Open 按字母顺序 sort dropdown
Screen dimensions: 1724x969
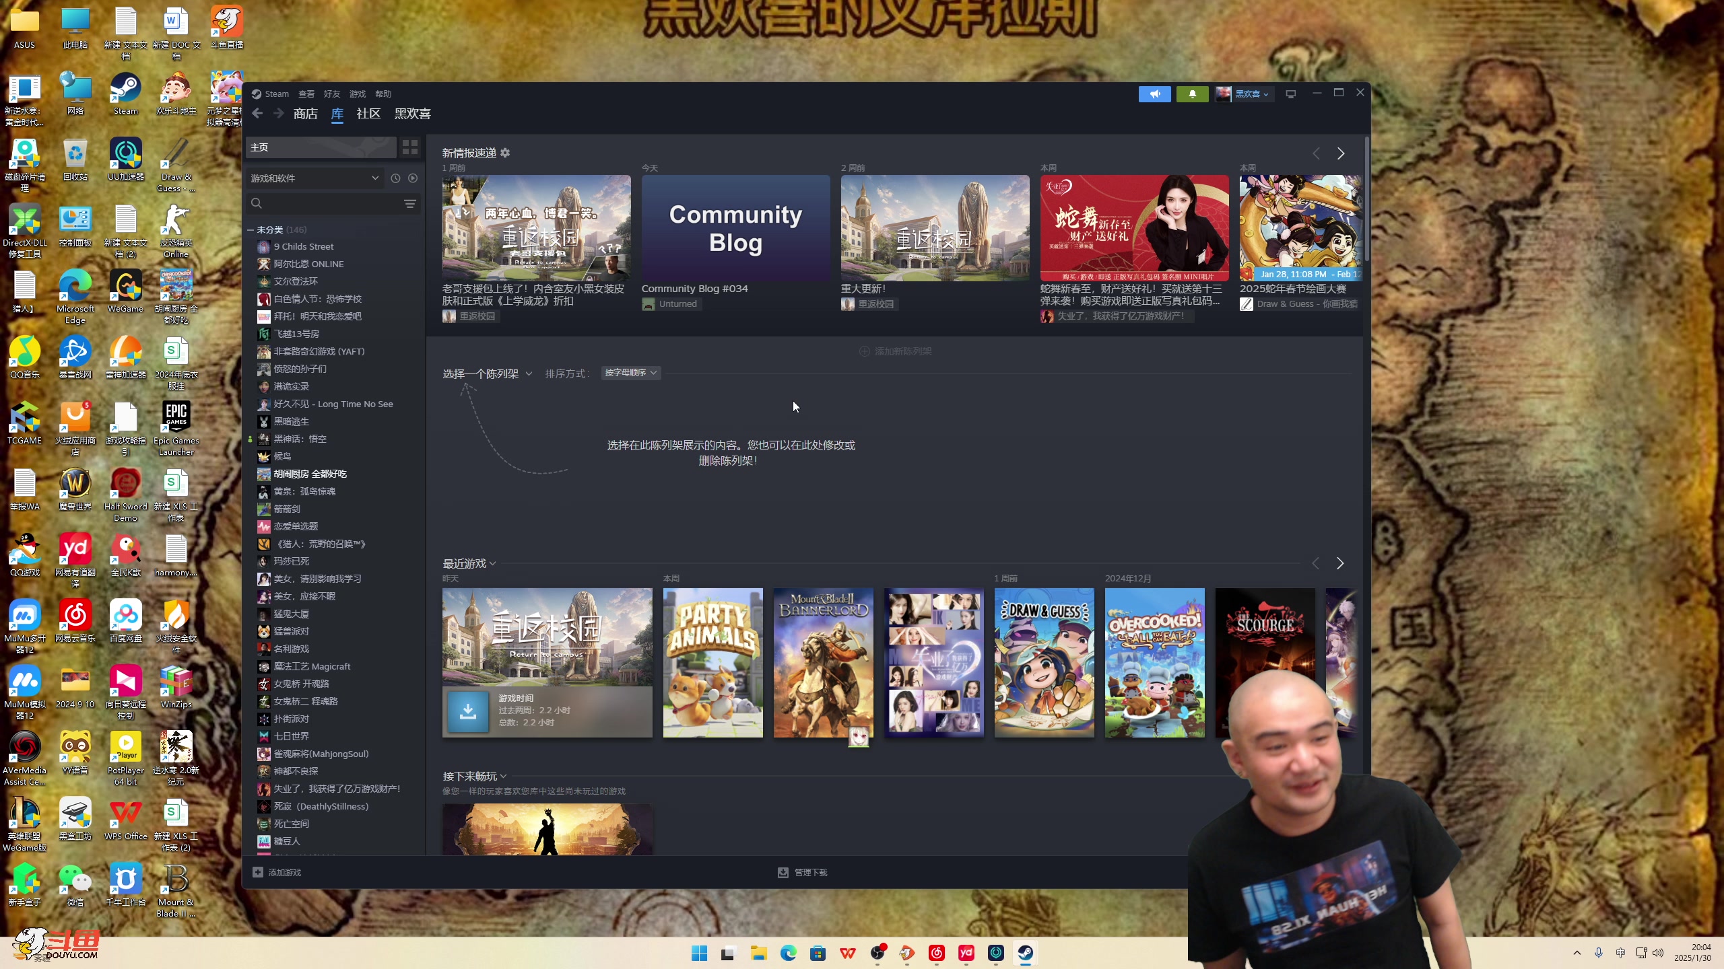tap(630, 373)
